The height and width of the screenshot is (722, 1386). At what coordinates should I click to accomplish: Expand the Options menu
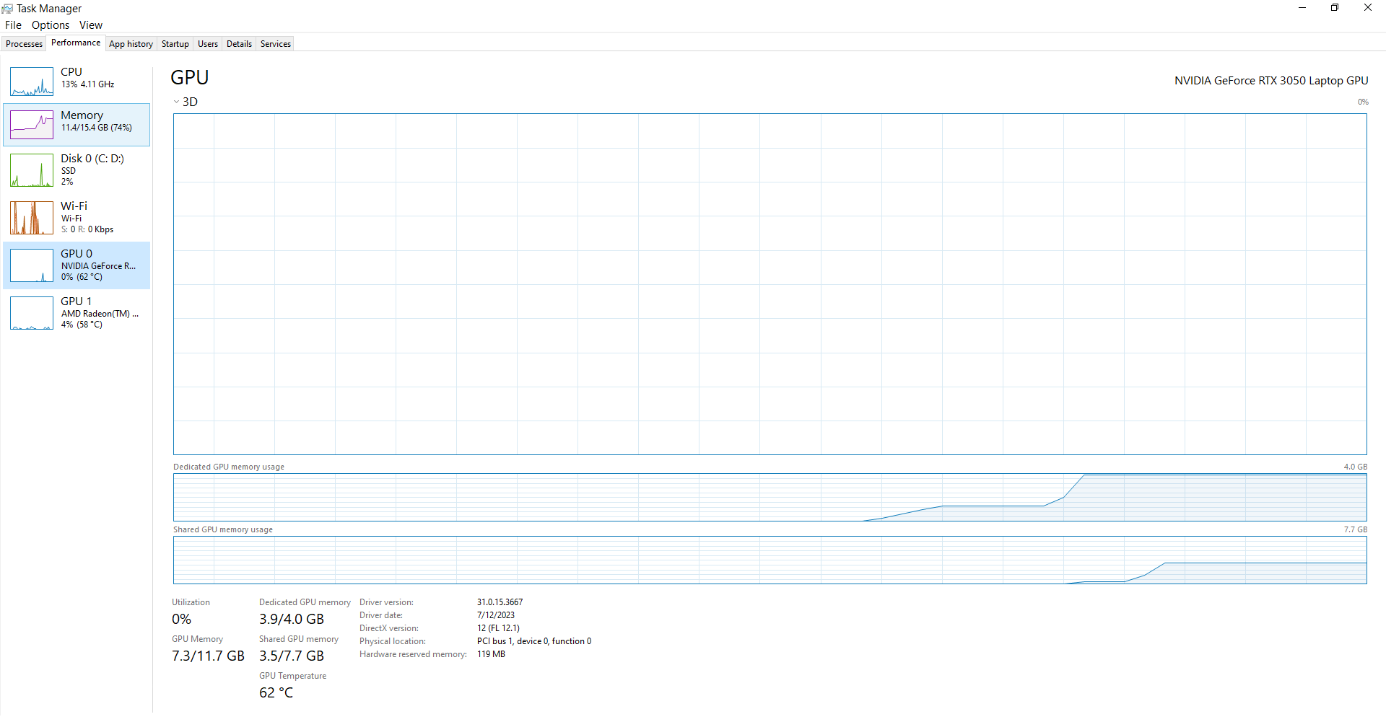pyautogui.click(x=50, y=25)
